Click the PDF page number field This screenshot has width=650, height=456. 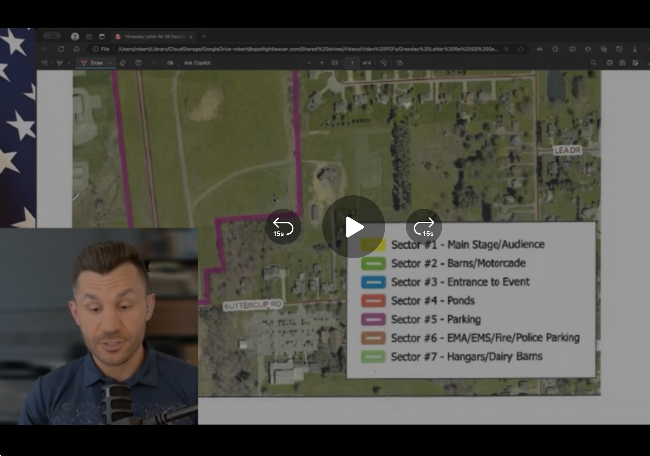(352, 63)
